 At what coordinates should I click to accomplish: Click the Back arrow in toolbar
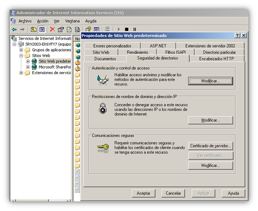[14, 30]
